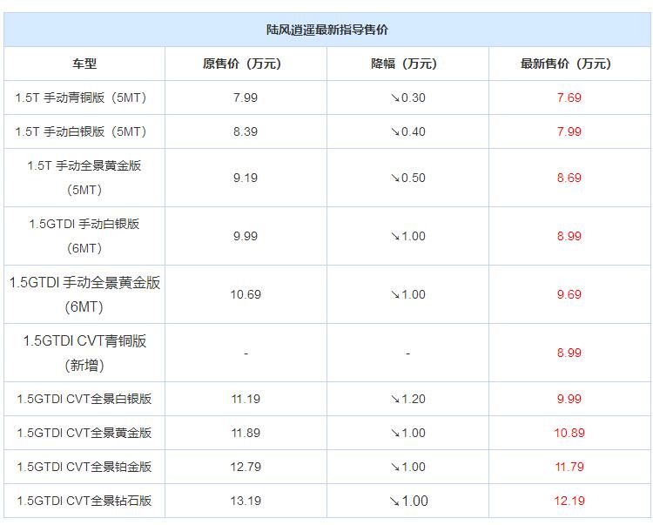Click the original price 10.69 cell
Viewport: 653px width, 525px height.
(x=246, y=294)
